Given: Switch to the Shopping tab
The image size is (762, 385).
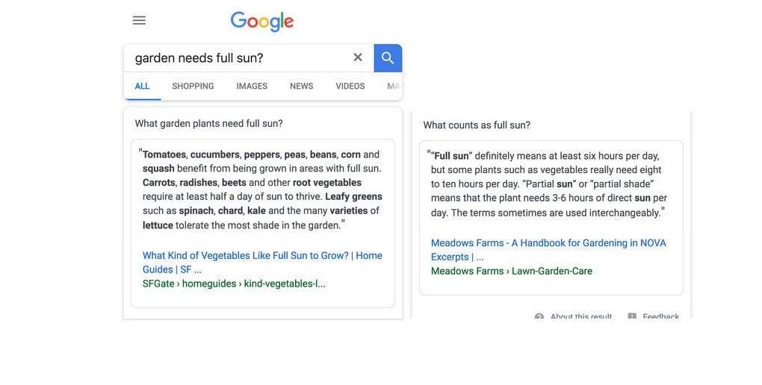Looking at the screenshot, I should coord(193,87).
